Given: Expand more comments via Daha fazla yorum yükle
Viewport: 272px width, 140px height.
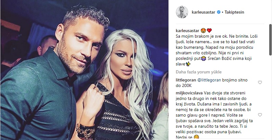Looking at the screenshot, I should pos(199,72).
